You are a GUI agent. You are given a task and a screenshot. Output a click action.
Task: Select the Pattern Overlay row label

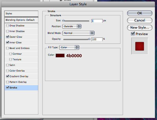tap(18, 82)
